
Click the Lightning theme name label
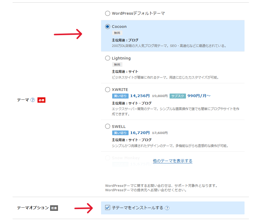pyautogui.click(x=121, y=58)
